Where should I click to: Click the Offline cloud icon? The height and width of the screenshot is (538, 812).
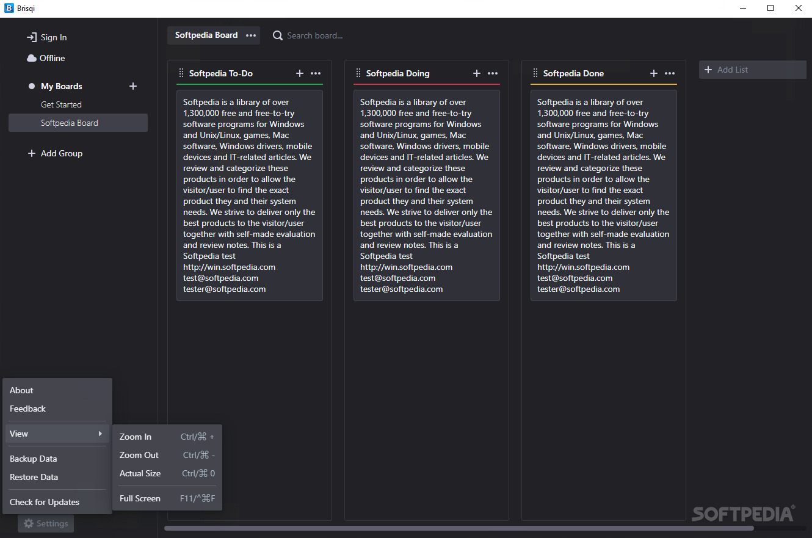click(x=32, y=58)
